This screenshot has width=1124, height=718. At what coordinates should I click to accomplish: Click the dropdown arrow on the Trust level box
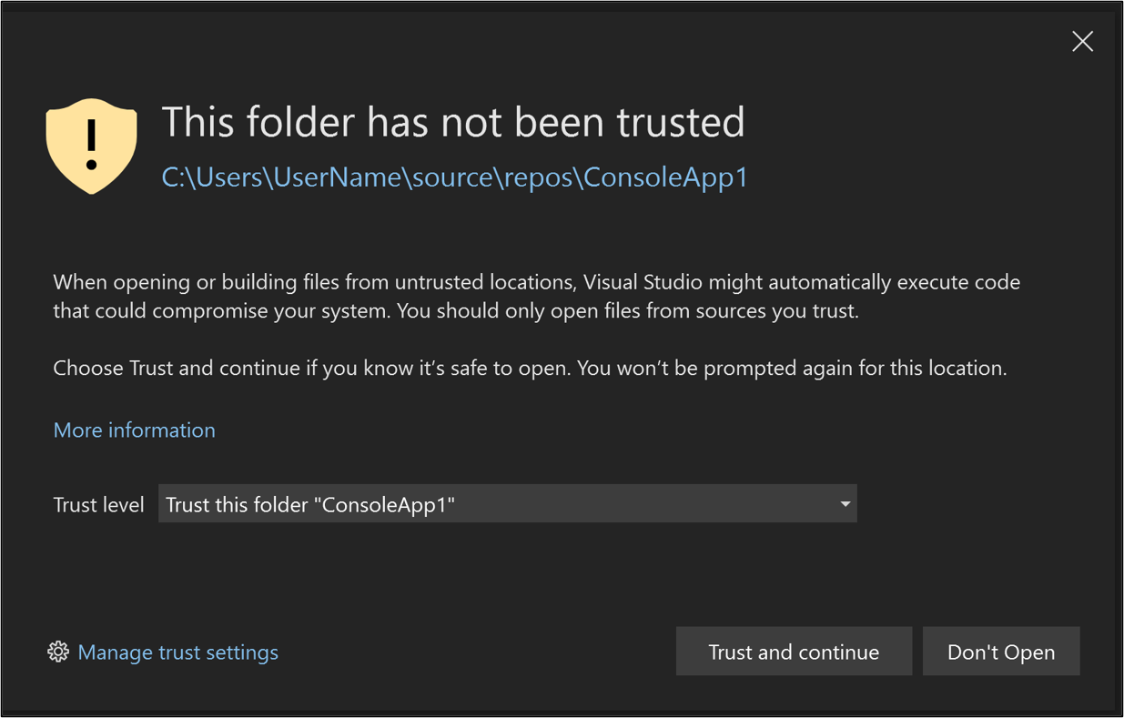coord(845,503)
